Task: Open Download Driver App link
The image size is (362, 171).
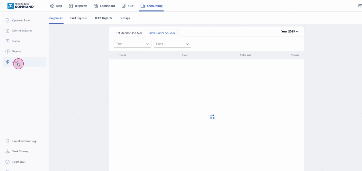Action: 24,141
